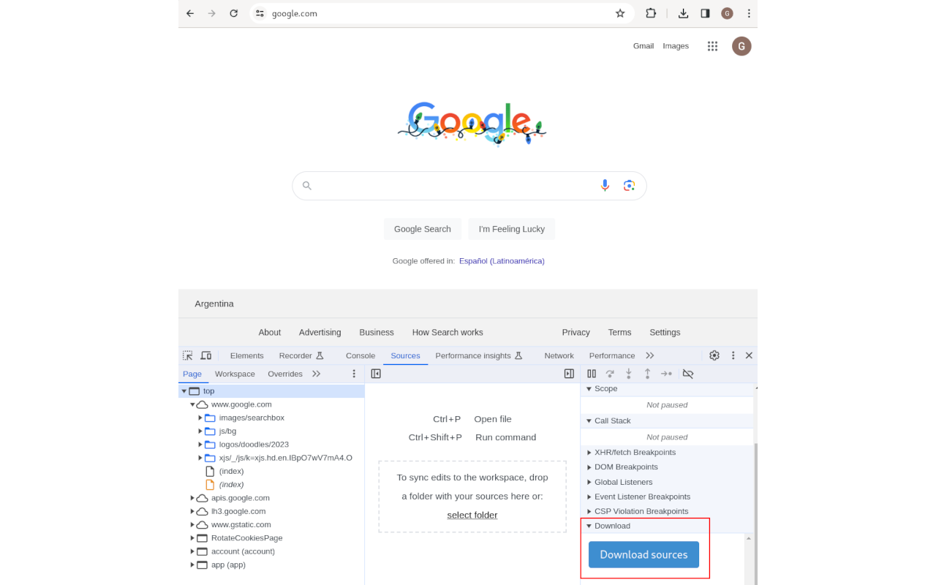Image resolution: width=936 pixels, height=585 pixels.
Task: Open Google Lens image search icon
Action: [629, 185]
